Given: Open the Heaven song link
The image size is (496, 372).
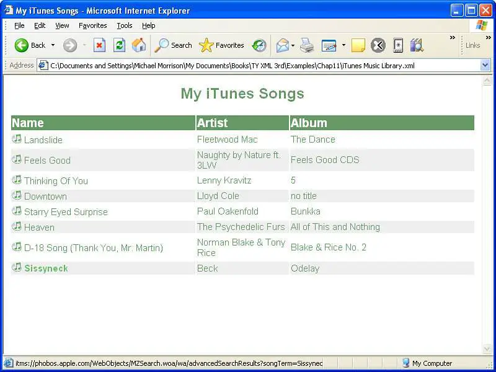Looking at the screenshot, I should [x=39, y=228].
